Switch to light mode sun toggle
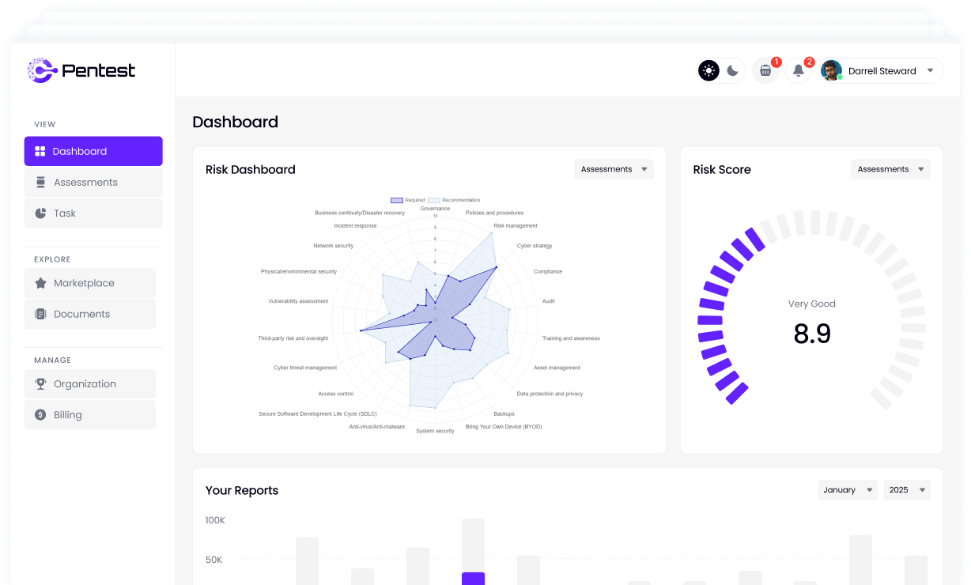 (708, 70)
